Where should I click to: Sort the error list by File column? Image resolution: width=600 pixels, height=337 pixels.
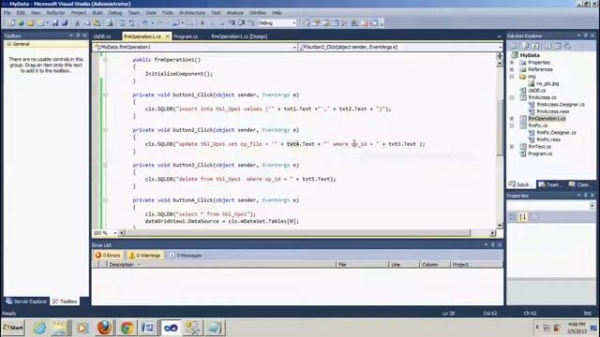tap(362, 264)
